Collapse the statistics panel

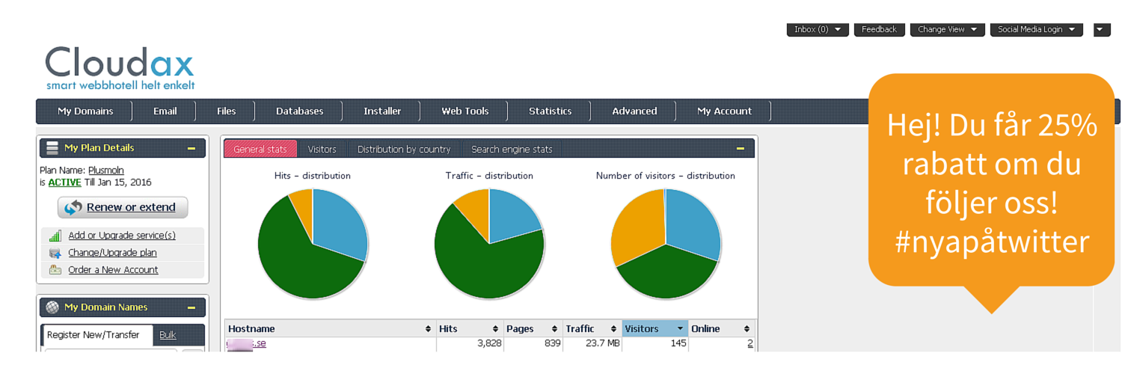click(741, 149)
